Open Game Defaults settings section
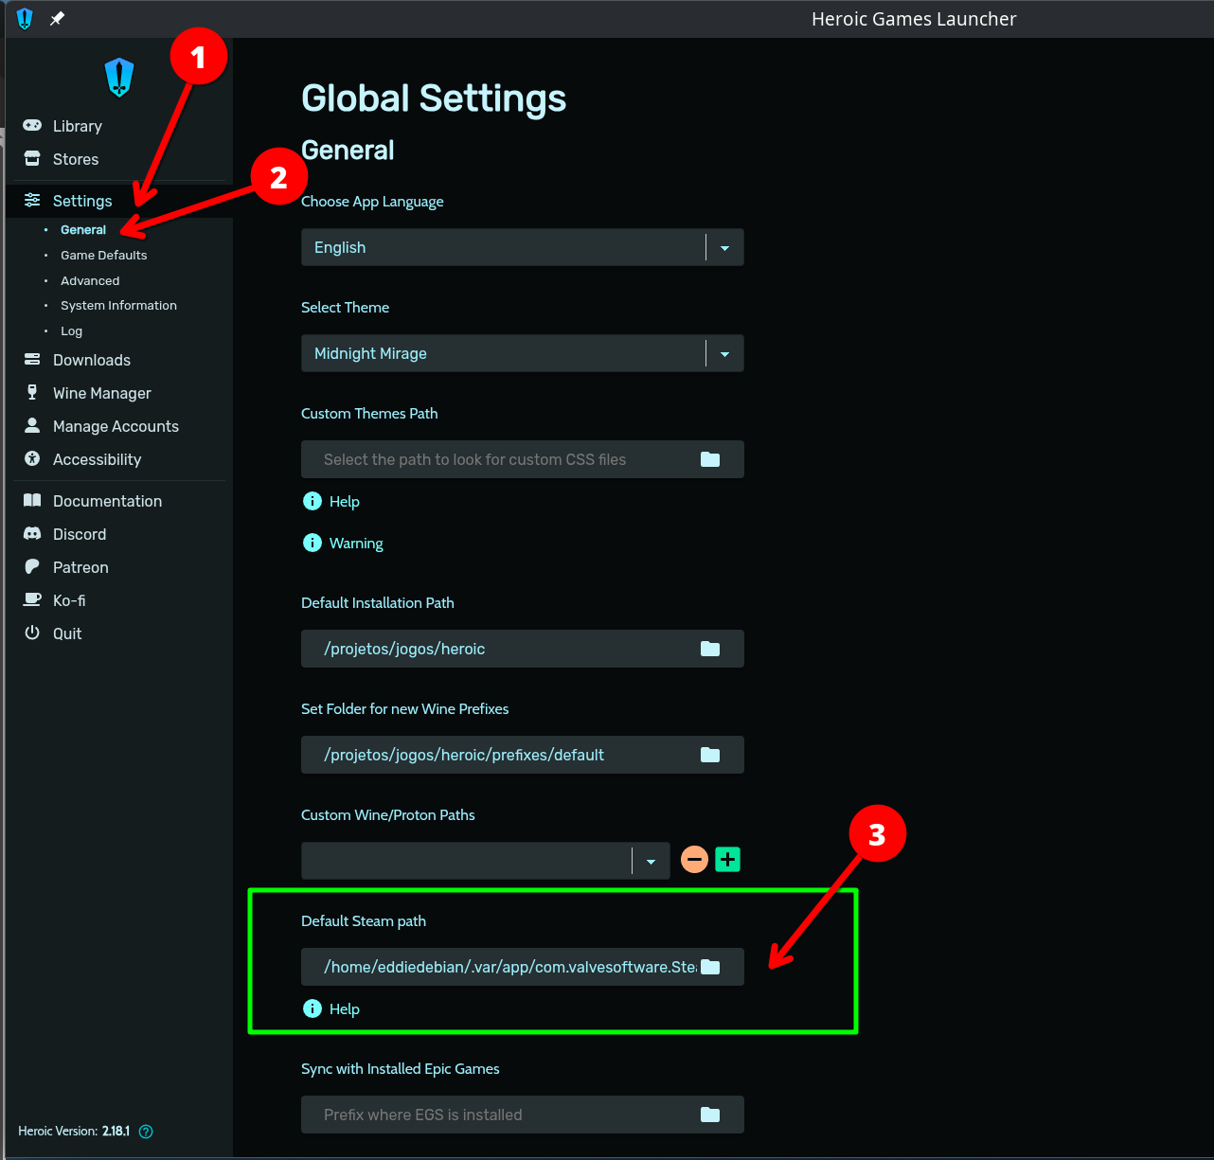The height and width of the screenshot is (1160, 1214). pyautogui.click(x=103, y=256)
